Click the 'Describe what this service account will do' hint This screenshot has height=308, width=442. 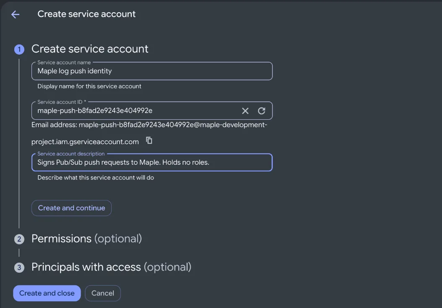(96, 178)
